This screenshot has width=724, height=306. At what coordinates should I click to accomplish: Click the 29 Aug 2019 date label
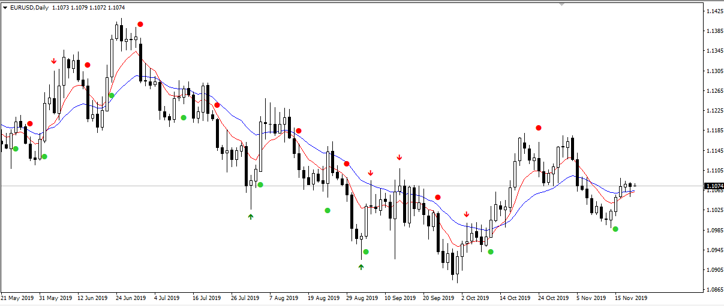(362, 298)
